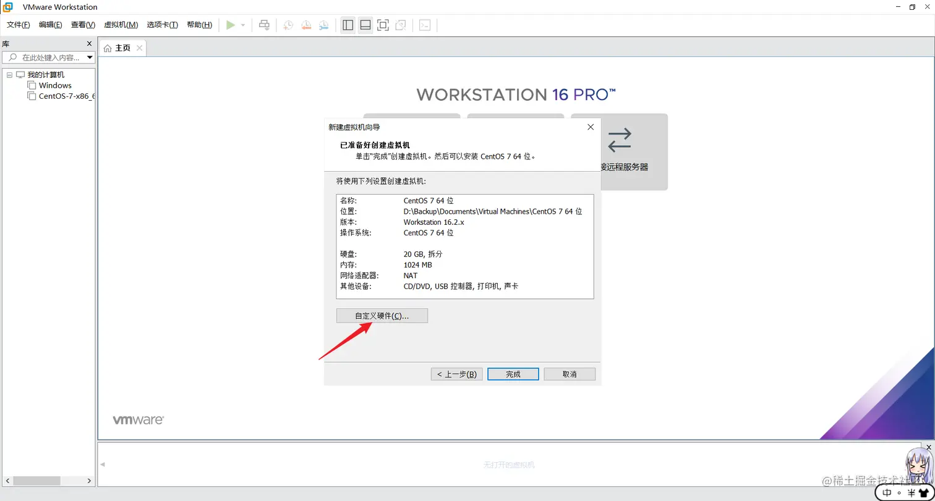The width and height of the screenshot is (935, 501).
Task: Click the house icon on the 主页 tab
Action: 108,48
